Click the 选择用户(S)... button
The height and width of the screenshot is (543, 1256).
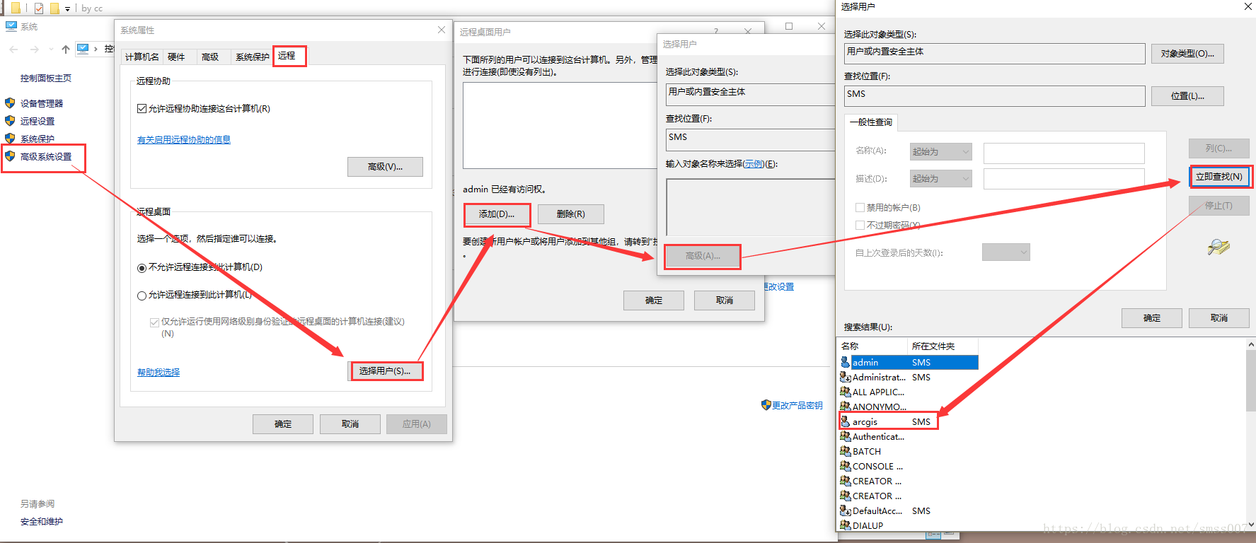[x=385, y=370]
